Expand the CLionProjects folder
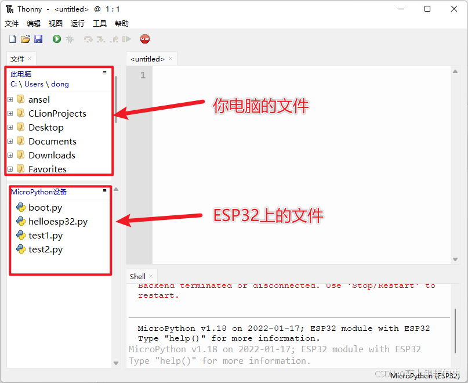This screenshot has height=383, width=468. [10, 114]
